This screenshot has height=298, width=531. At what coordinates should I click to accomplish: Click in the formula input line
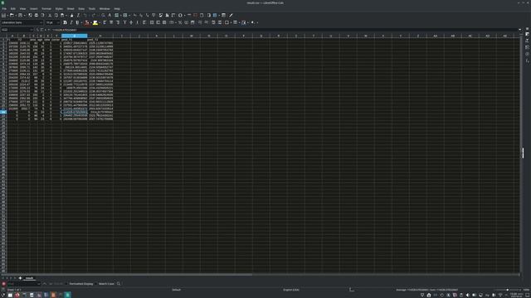[285, 30]
